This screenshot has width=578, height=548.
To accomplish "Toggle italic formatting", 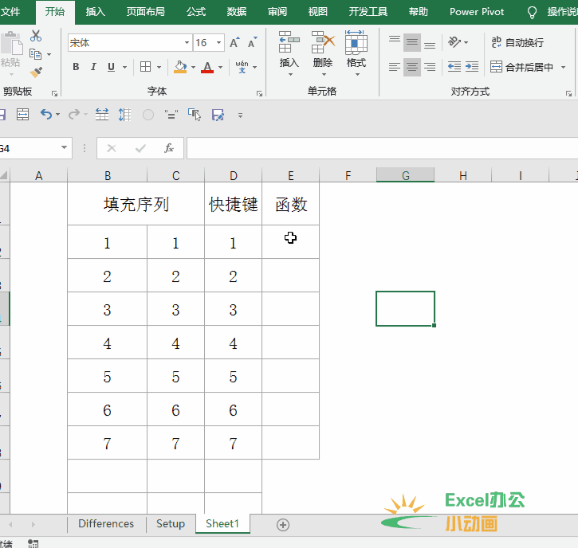I will coord(93,67).
